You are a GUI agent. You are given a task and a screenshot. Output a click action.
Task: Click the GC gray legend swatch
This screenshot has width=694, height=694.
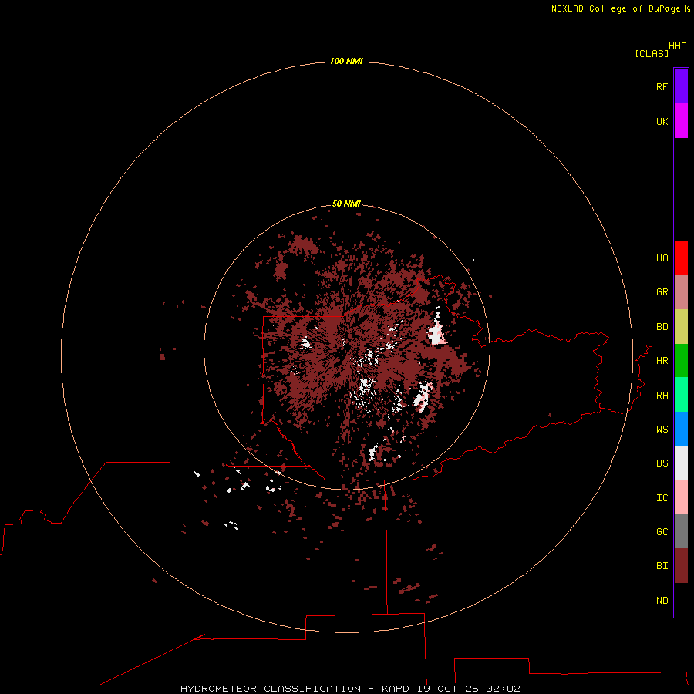click(x=681, y=531)
